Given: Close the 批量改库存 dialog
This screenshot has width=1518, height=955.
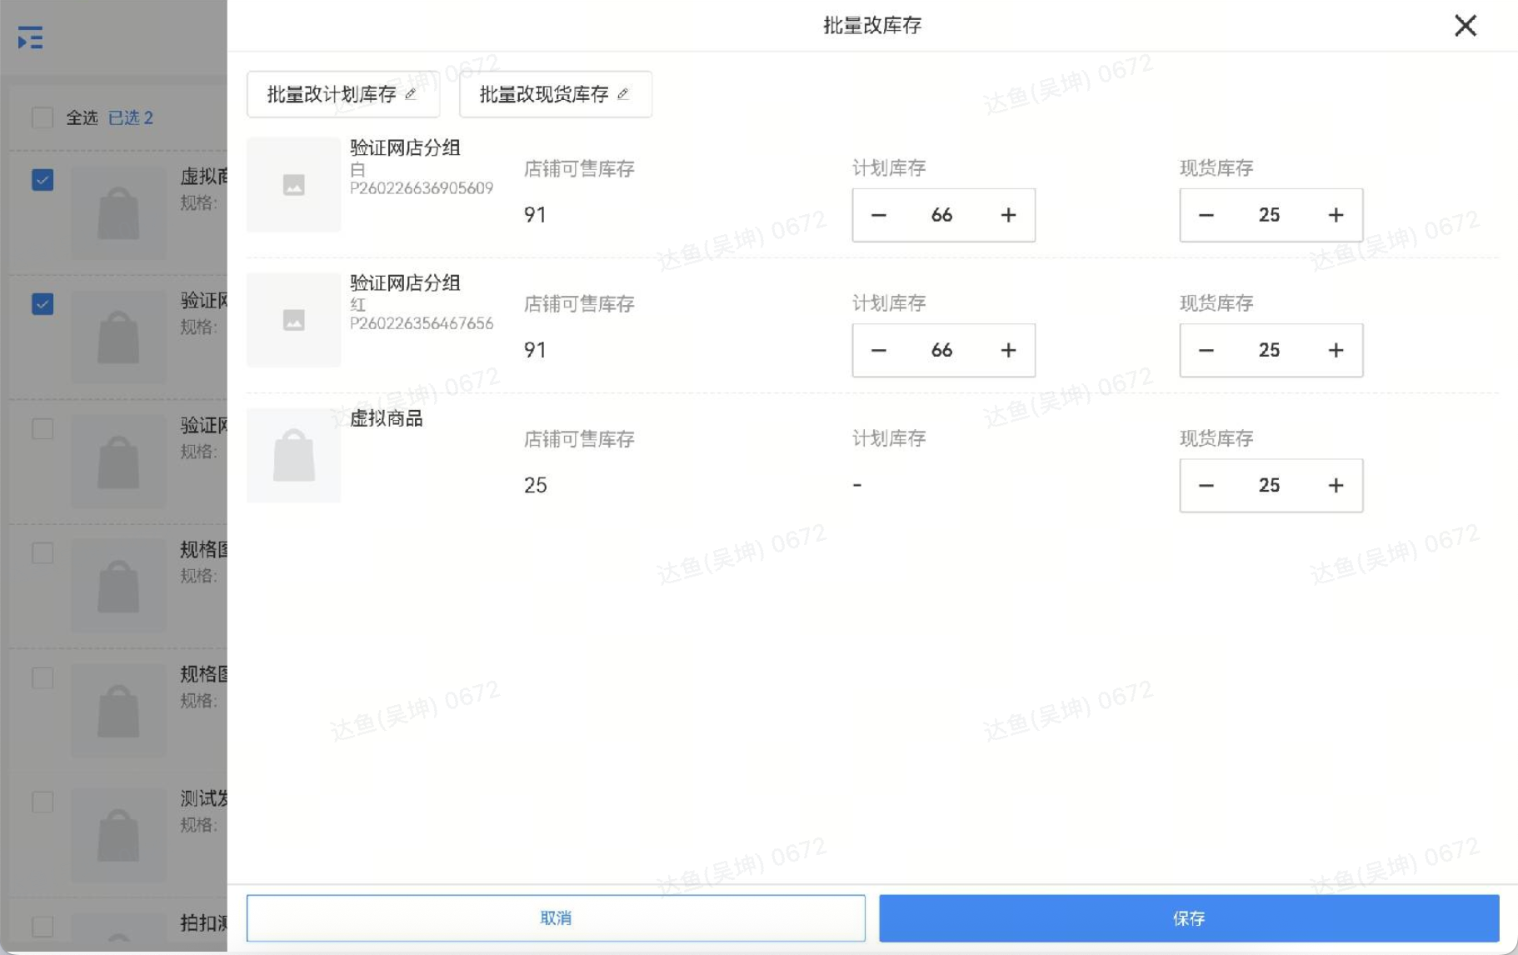Looking at the screenshot, I should coord(1466,26).
